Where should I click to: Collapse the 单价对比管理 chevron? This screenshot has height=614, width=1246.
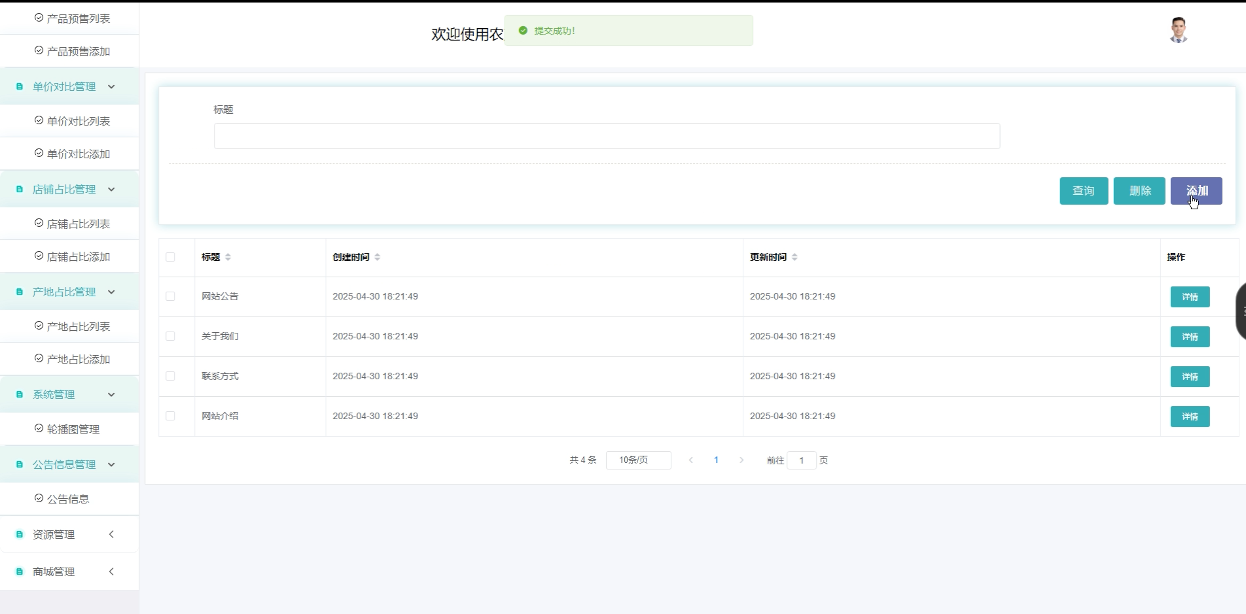pos(111,86)
